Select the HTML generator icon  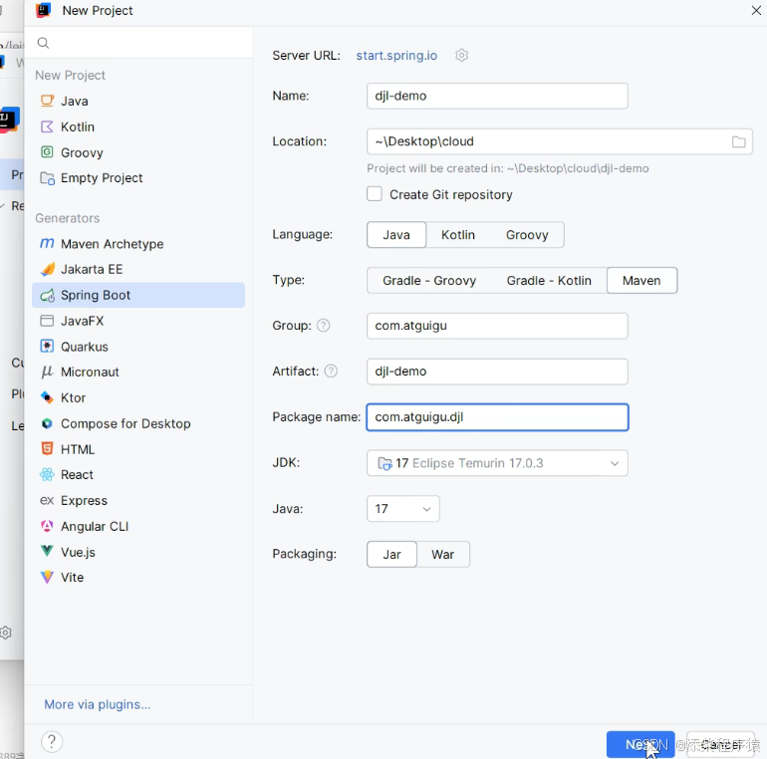(x=47, y=449)
